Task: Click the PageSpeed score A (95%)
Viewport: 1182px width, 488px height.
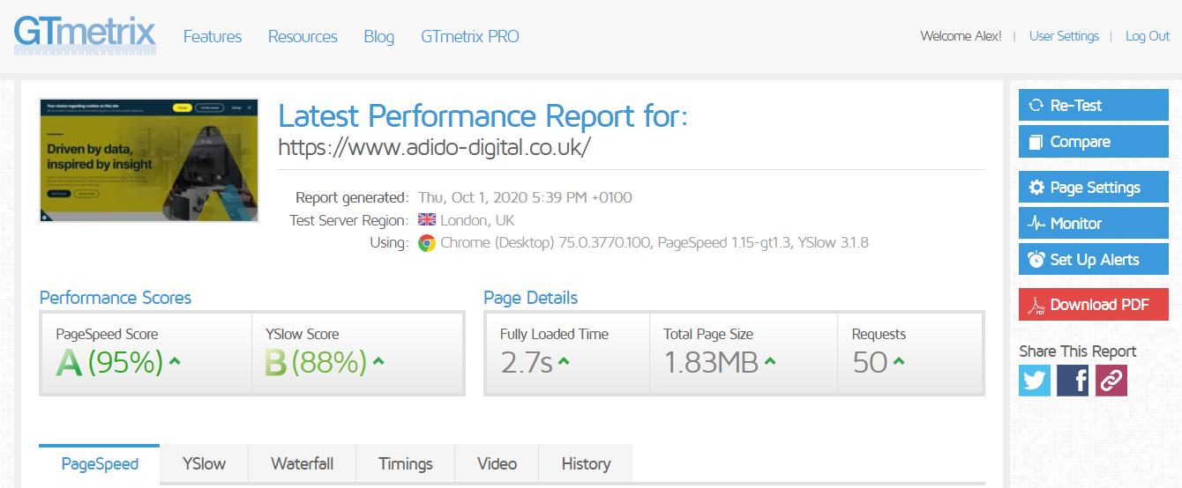Action: point(109,362)
